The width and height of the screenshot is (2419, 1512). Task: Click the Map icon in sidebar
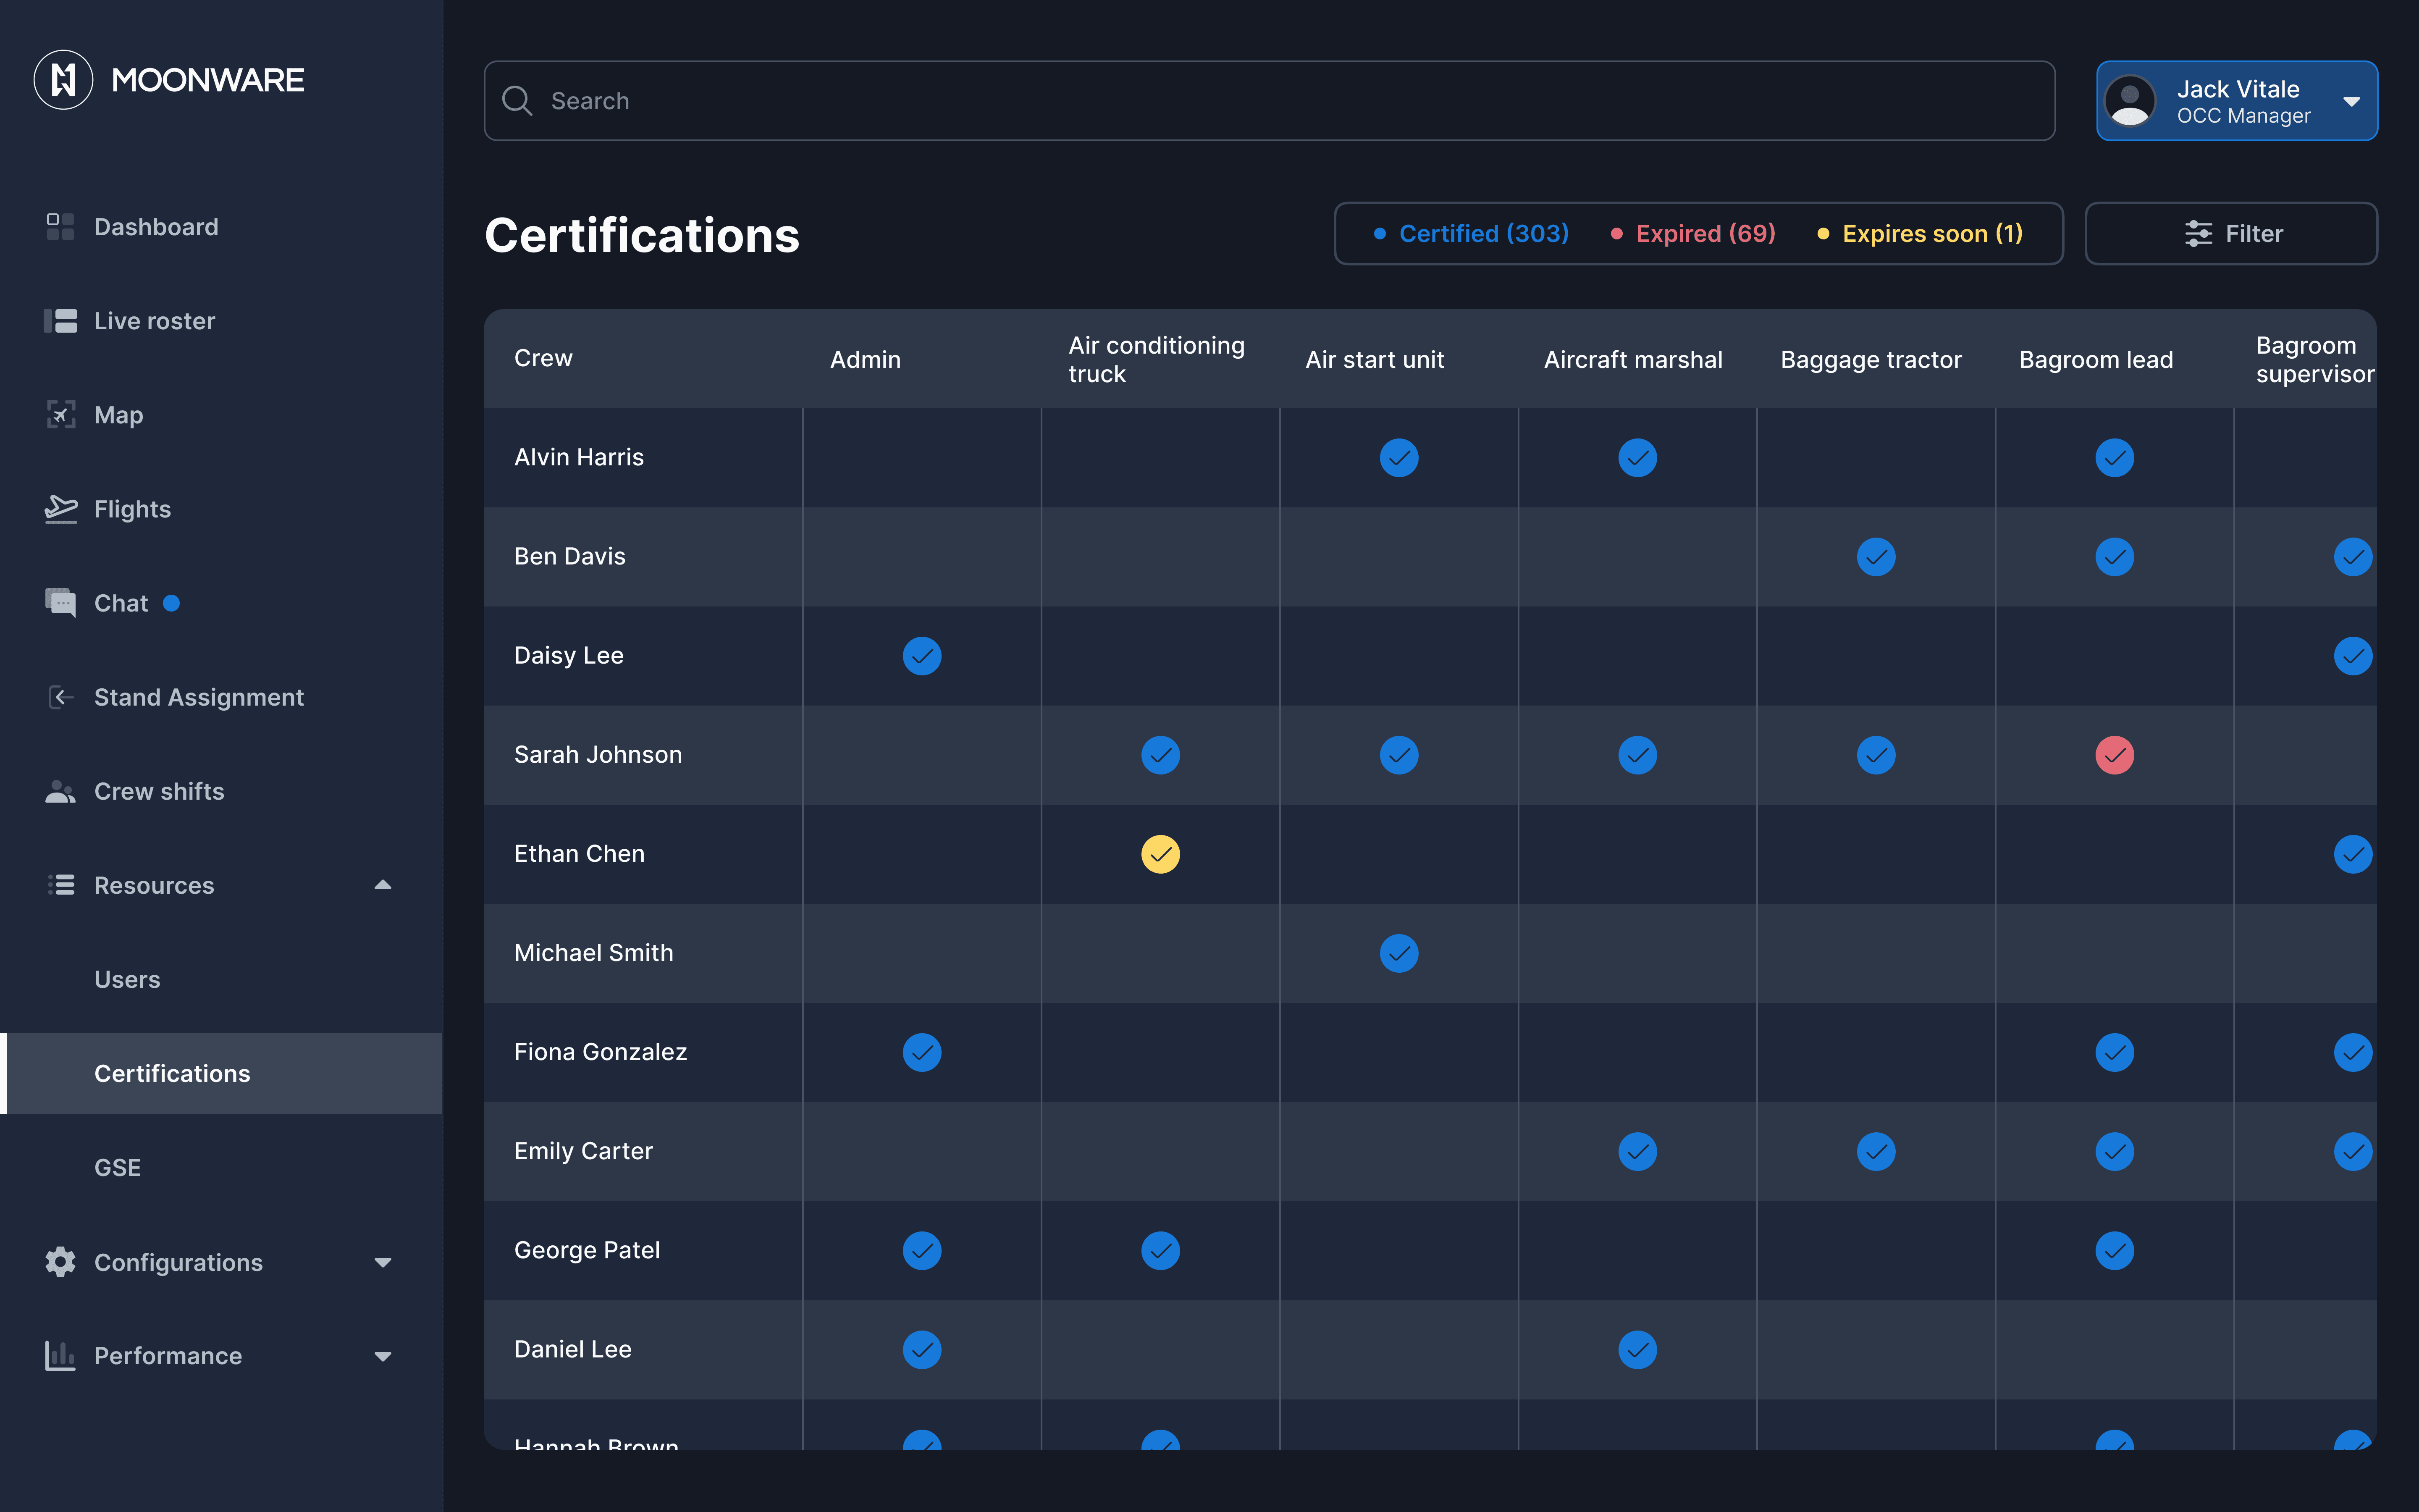click(60, 415)
